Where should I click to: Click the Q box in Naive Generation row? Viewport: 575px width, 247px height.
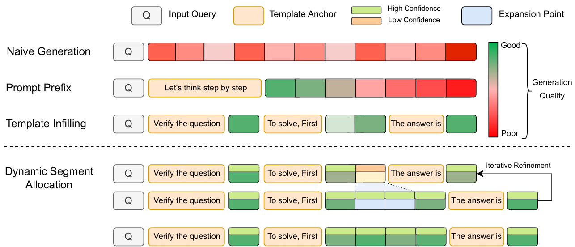128,51
